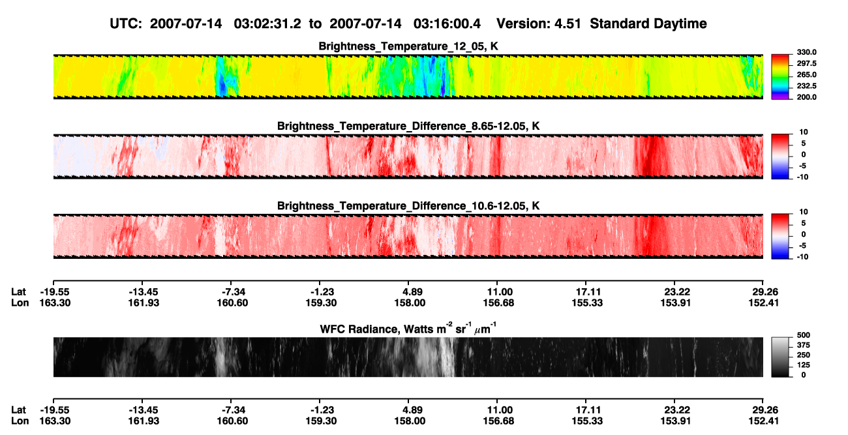Click the 500 label on radiance scale
The image size is (848, 435).
(x=804, y=337)
